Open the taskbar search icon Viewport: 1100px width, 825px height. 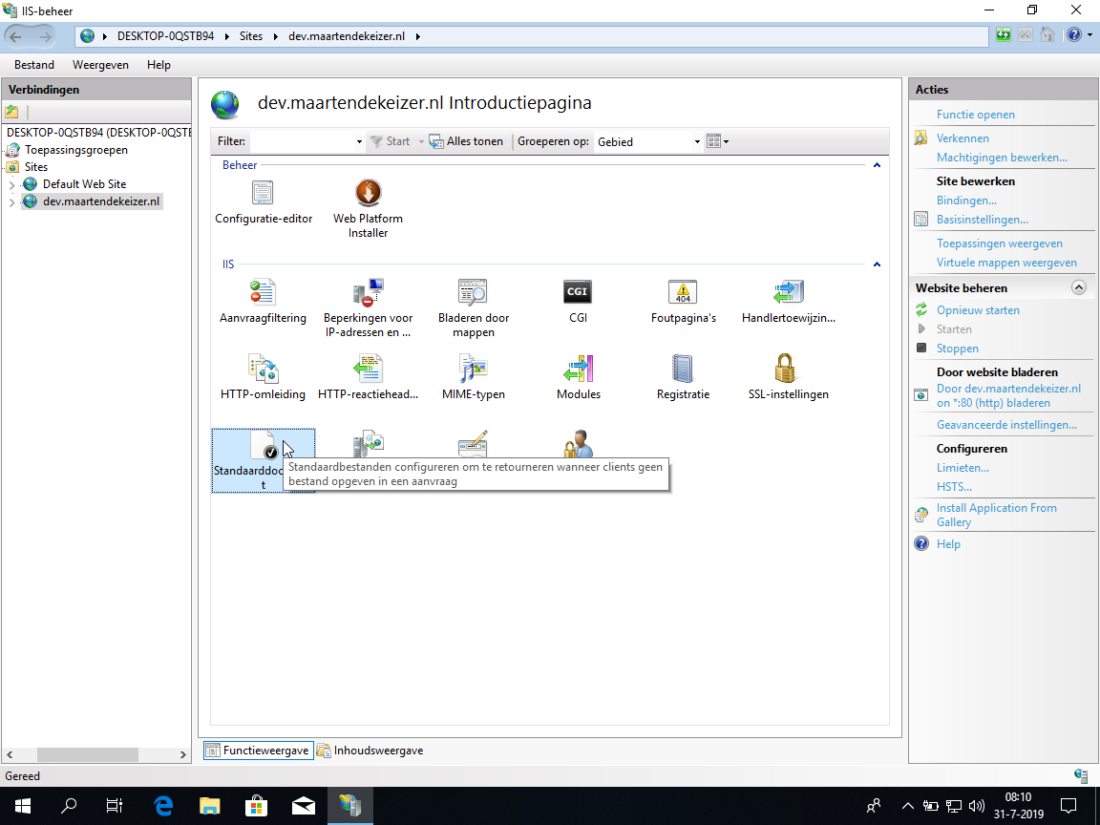69,805
